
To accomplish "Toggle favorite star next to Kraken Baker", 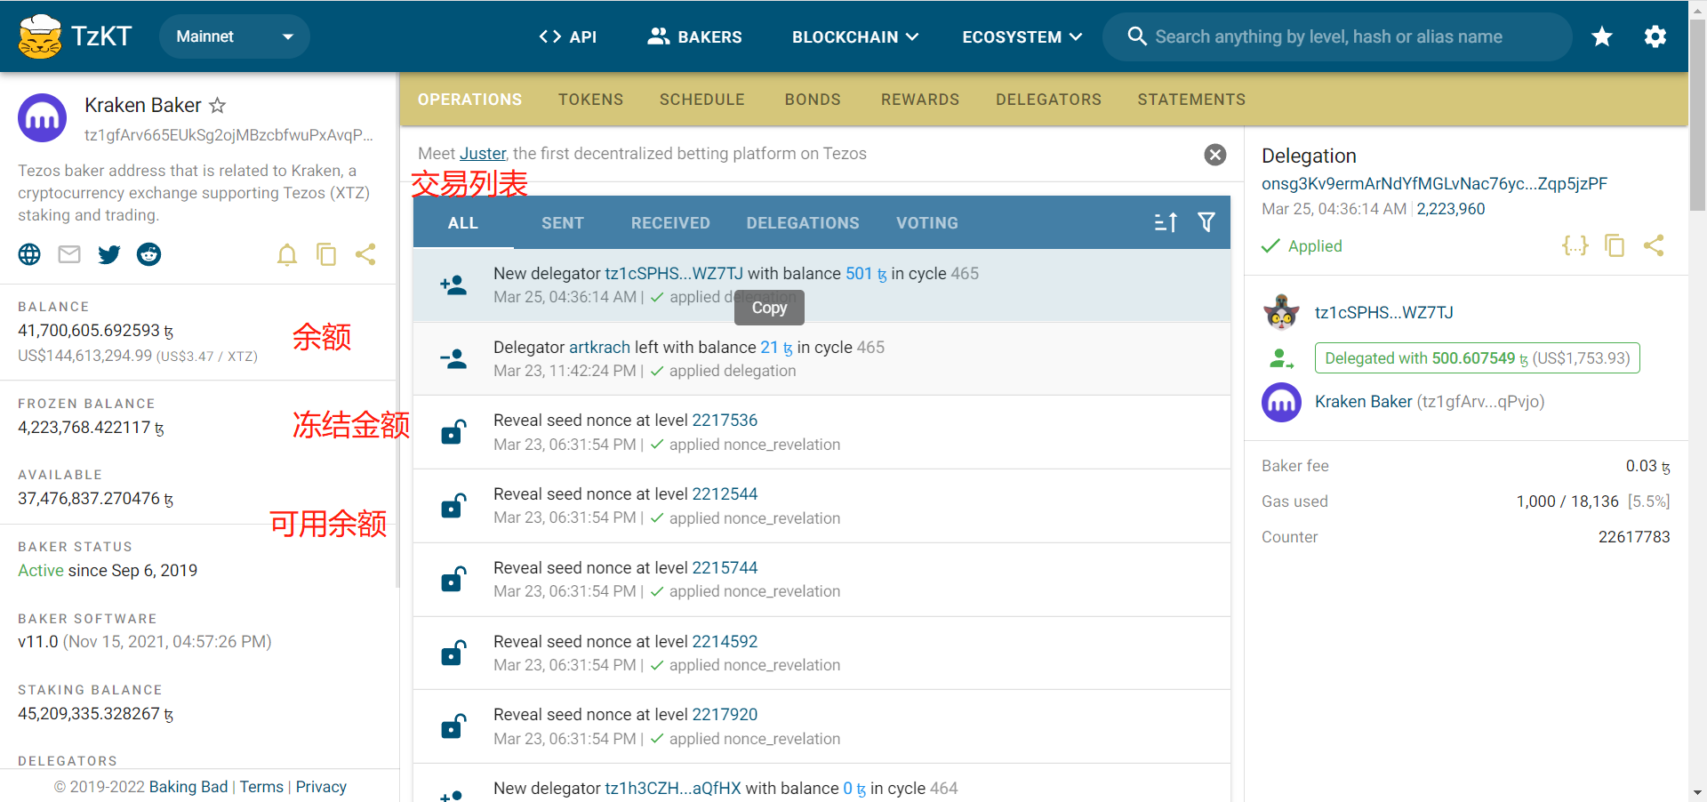I will point(218,106).
